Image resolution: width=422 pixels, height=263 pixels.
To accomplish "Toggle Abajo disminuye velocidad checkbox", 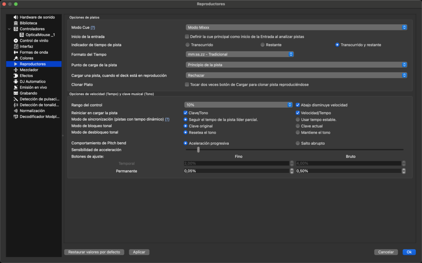I will (x=298, y=105).
